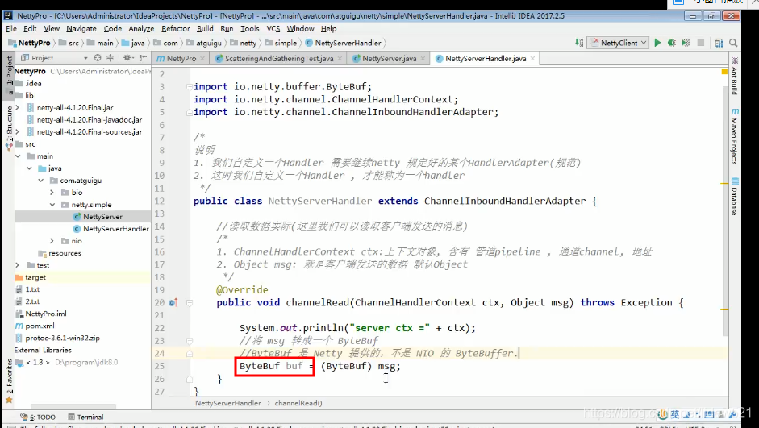Close the NettyServerHandler.java tab
This screenshot has height=428, width=759.
point(532,59)
